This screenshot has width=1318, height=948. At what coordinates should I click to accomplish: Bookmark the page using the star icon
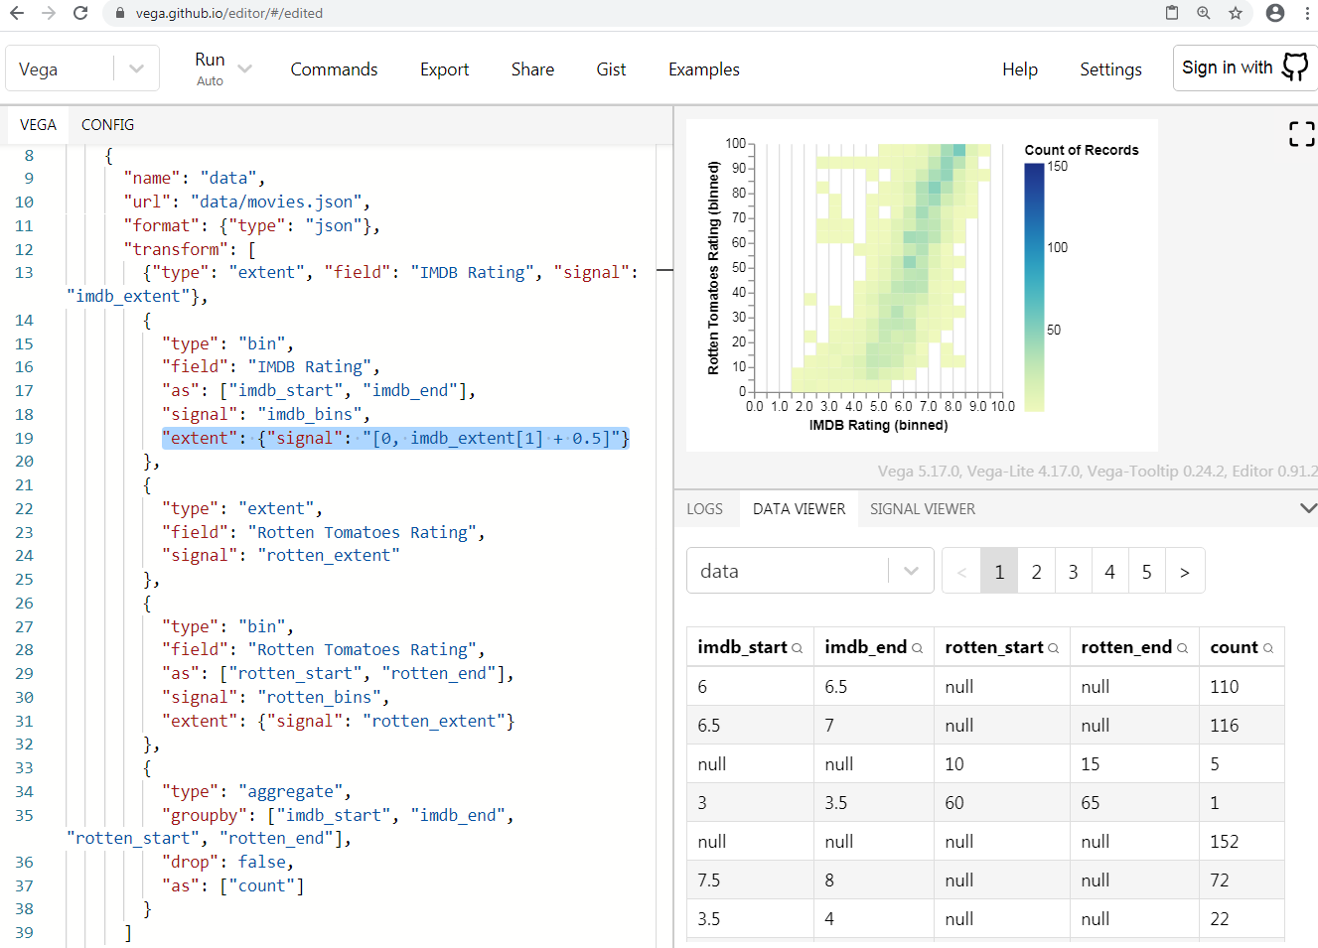click(x=1235, y=14)
